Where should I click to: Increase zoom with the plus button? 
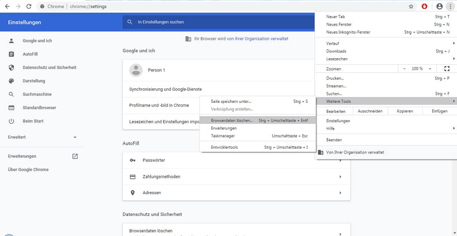[430, 69]
